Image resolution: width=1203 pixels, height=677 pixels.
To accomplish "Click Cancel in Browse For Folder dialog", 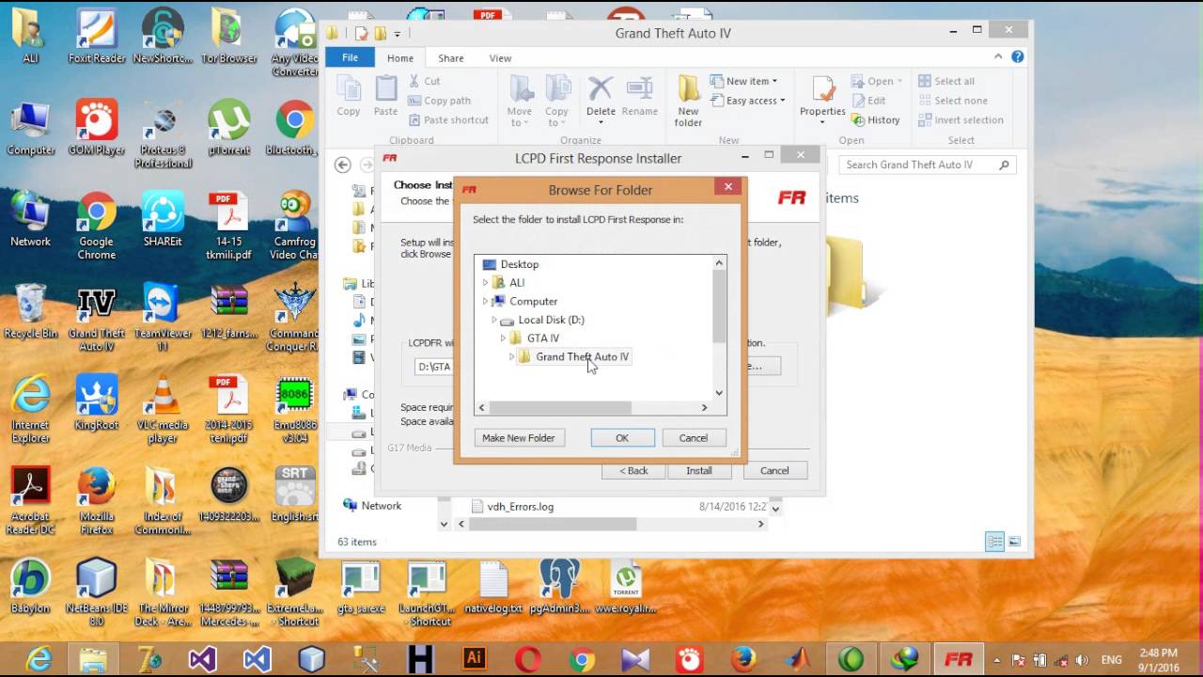I will [694, 438].
